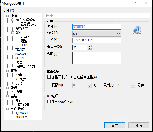
Task: Collapse the 连接 tree node
Action: [x=7, y=16]
